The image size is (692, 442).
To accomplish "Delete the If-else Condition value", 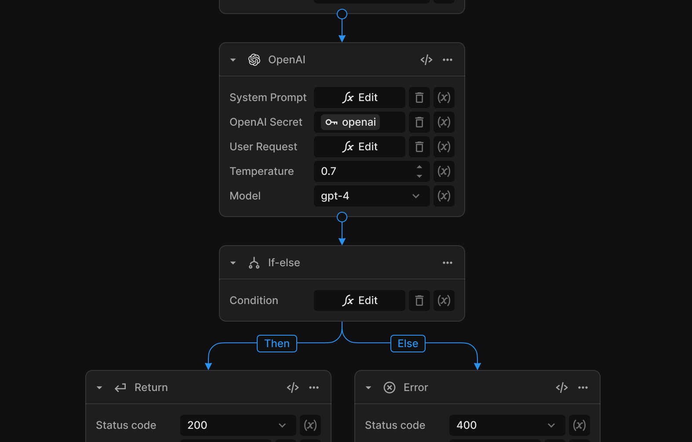I will 419,301.
